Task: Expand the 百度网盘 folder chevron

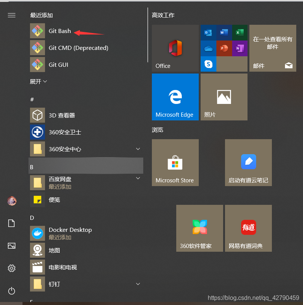Action: pos(138,178)
